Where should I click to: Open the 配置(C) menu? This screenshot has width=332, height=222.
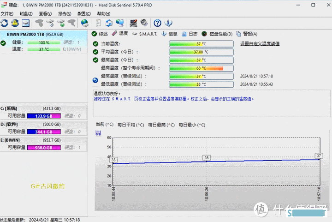(84, 13)
